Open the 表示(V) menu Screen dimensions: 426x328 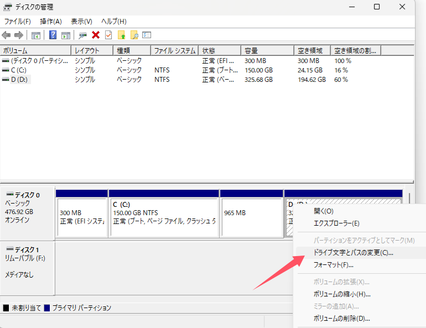point(81,21)
